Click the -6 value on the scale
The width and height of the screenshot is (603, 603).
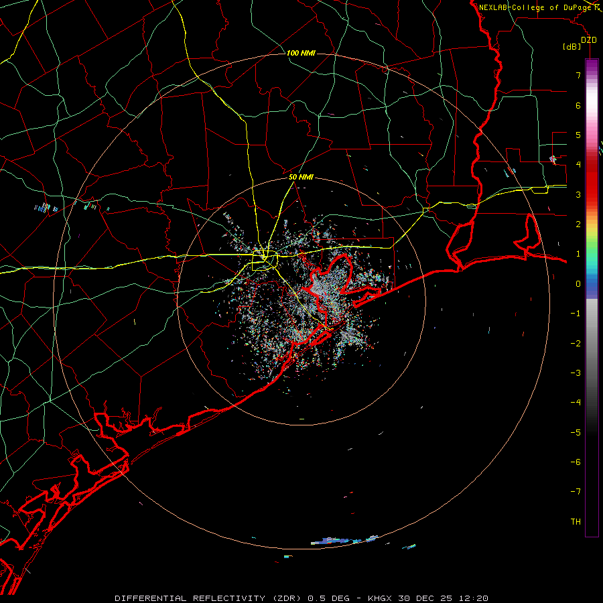pyautogui.click(x=576, y=462)
